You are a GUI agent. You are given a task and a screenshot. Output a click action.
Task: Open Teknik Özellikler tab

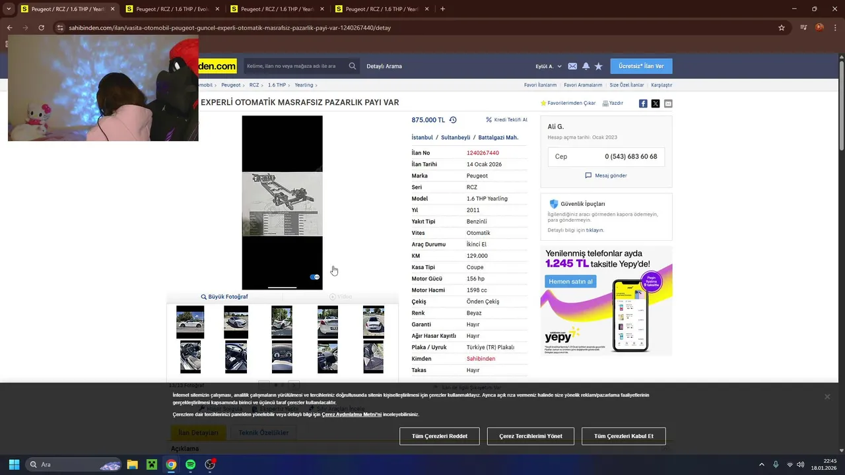(x=263, y=433)
